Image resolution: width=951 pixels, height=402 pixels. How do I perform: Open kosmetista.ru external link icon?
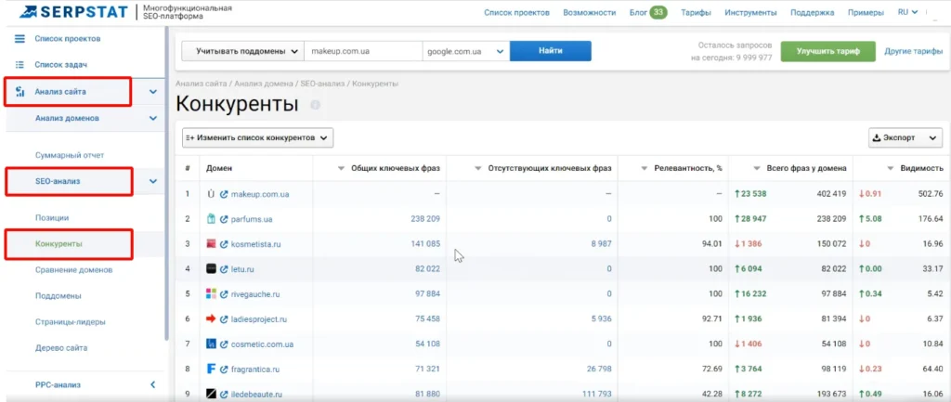(x=224, y=244)
